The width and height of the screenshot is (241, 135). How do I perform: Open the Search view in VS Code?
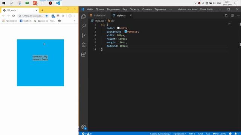tap(84, 26)
